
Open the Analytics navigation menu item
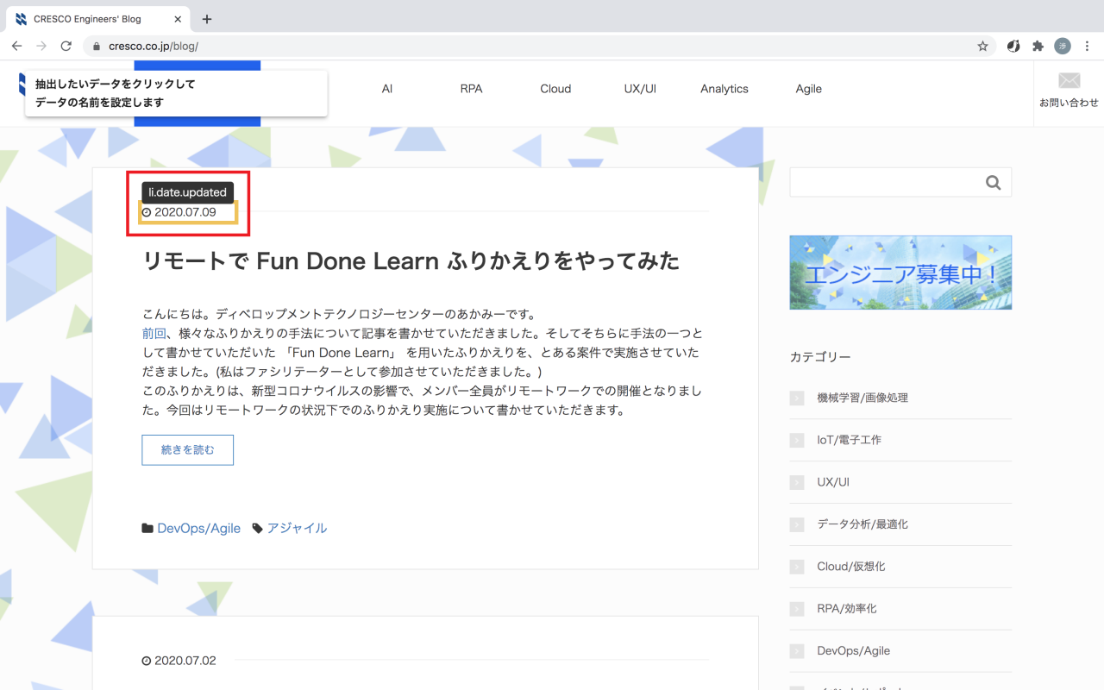[x=724, y=89]
